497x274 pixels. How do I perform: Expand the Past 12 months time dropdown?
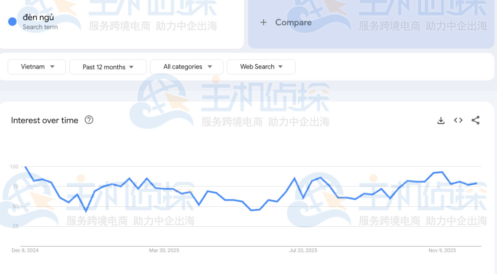[108, 67]
